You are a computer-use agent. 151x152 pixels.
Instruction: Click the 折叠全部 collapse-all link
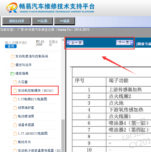[53, 43]
